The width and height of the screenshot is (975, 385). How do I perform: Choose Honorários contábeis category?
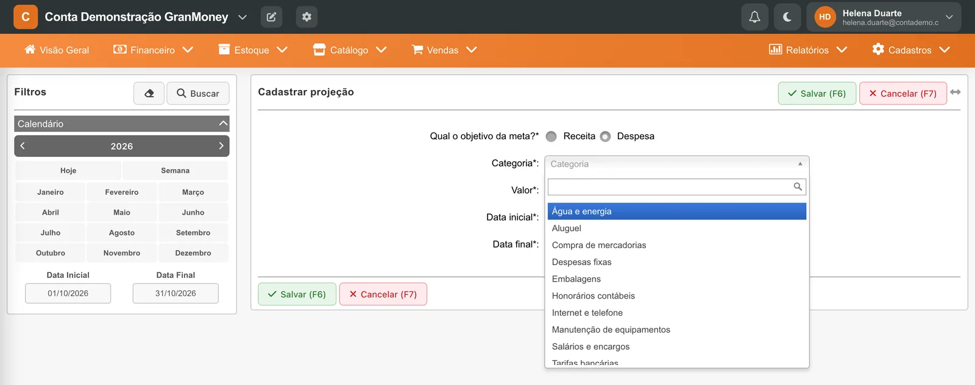[676, 296]
